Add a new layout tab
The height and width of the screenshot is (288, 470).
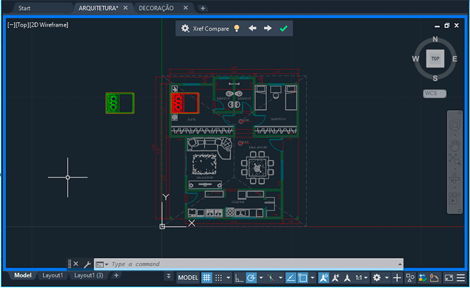[x=117, y=275]
